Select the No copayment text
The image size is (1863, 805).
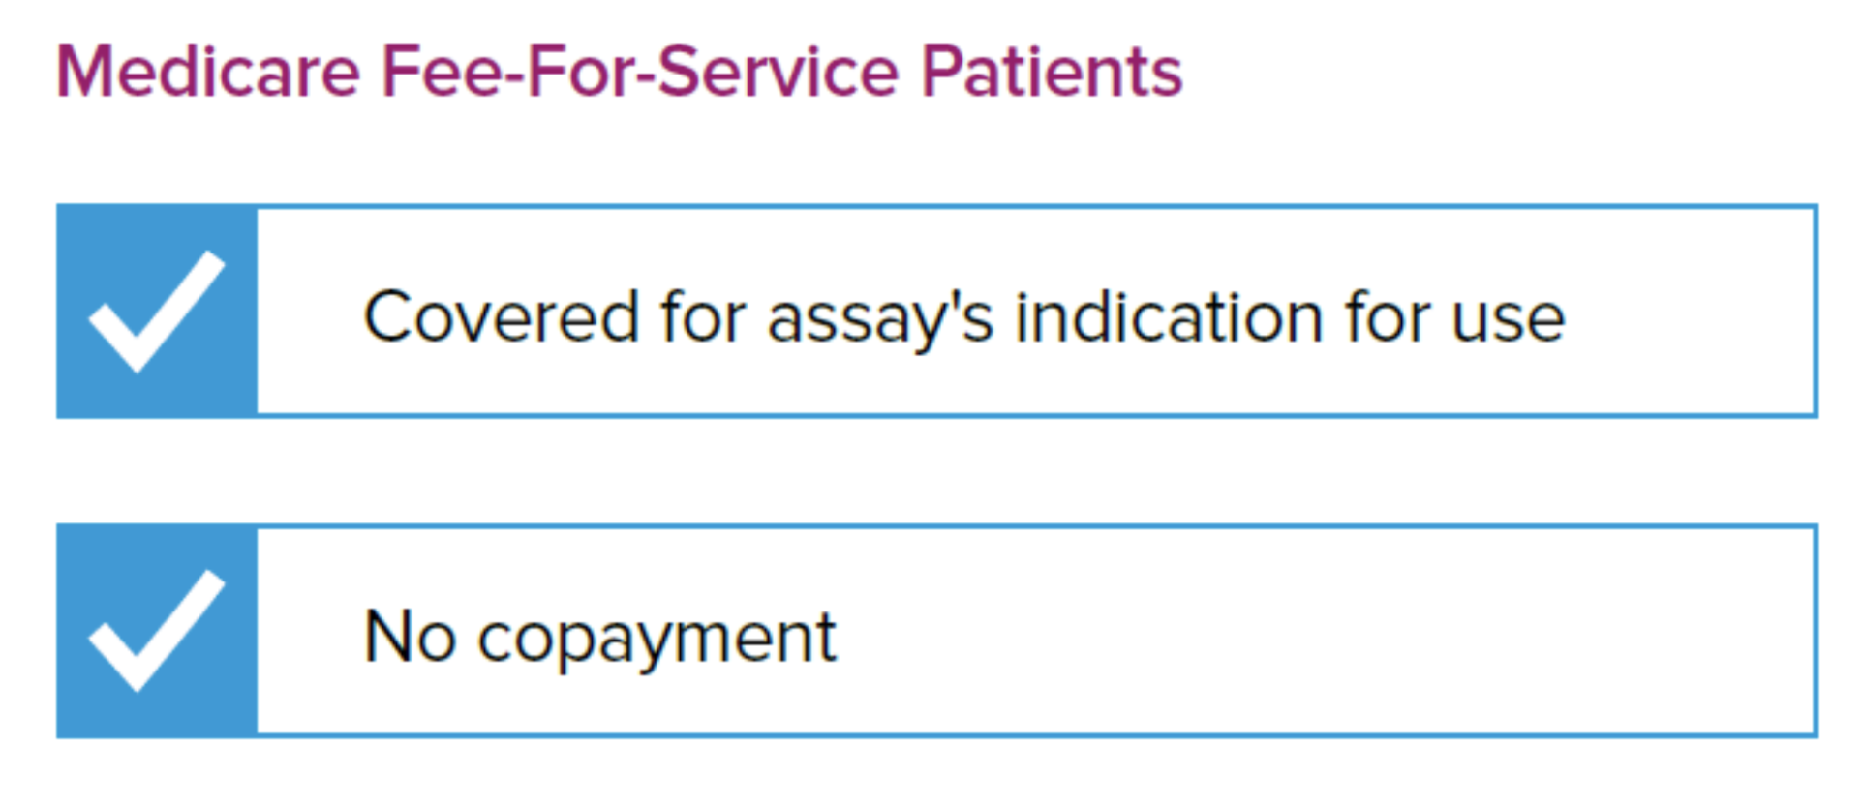coord(600,638)
